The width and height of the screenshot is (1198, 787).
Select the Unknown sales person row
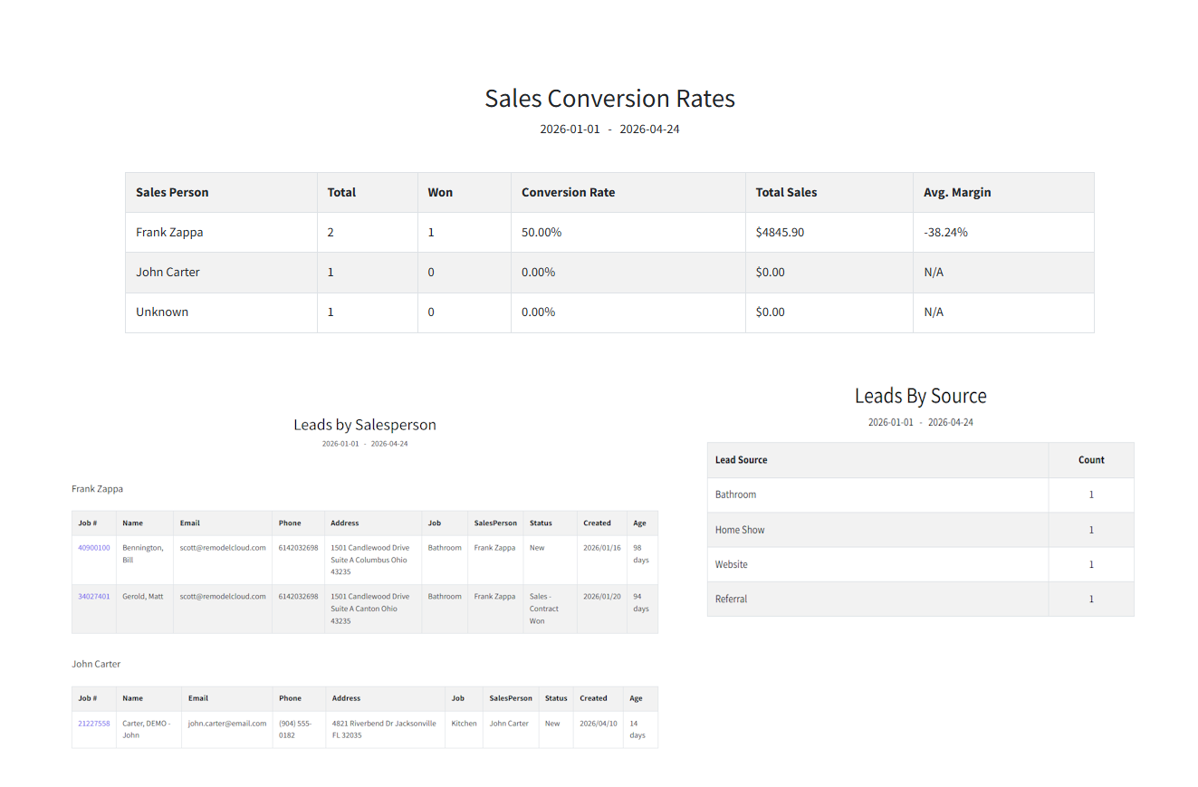162,312
